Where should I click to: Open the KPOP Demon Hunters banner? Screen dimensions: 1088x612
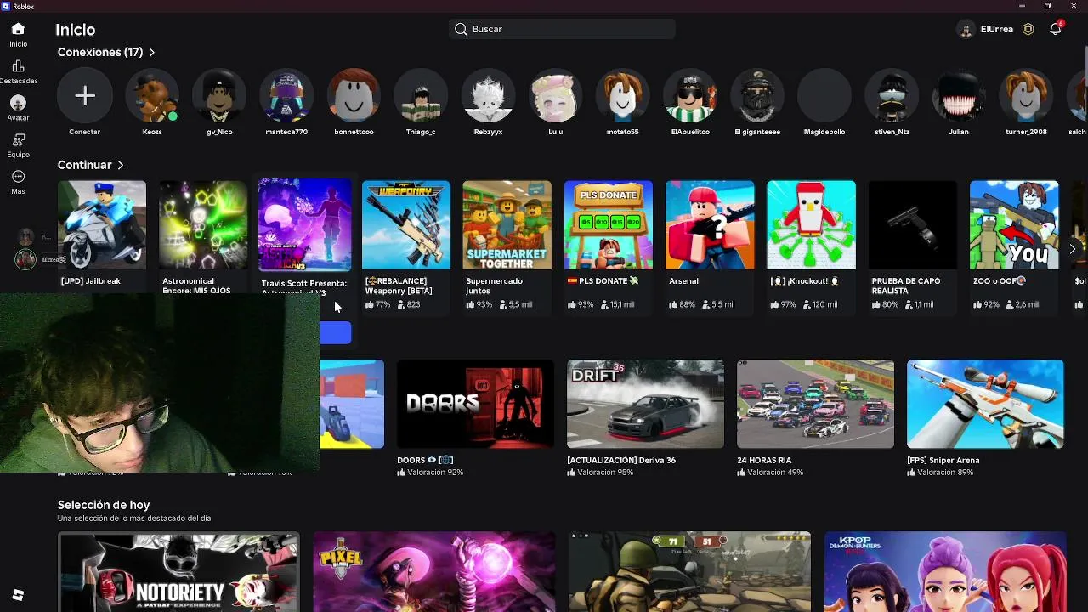pos(945,572)
